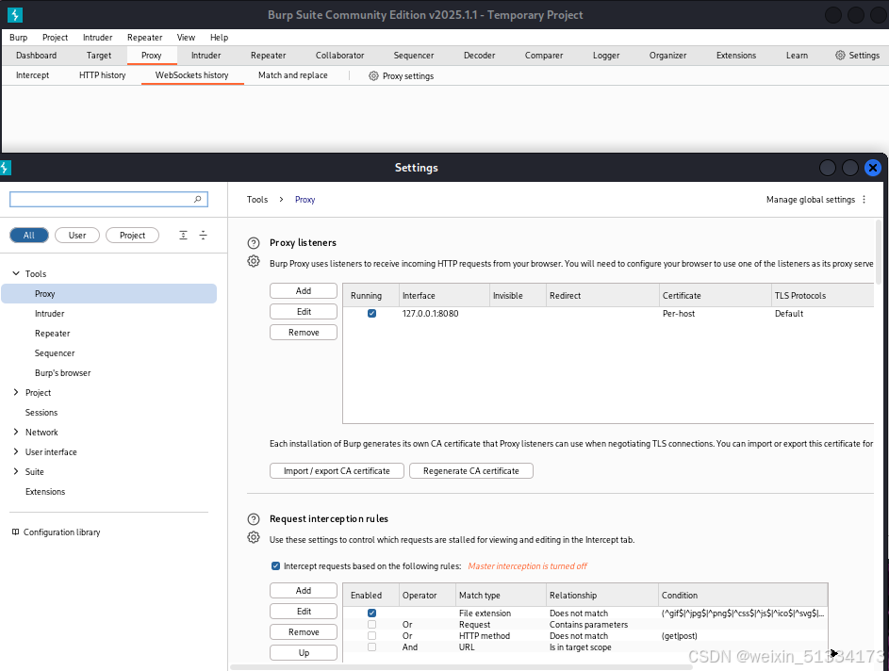Enable the URL Is in target scope rule

pos(372,647)
